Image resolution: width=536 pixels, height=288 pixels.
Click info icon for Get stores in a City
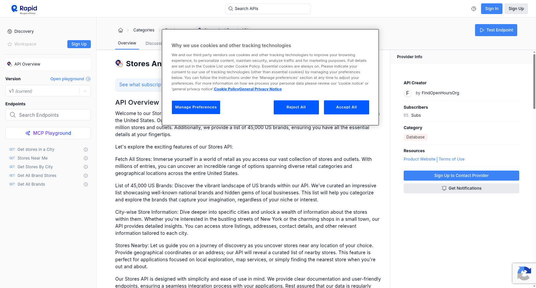click(x=86, y=150)
